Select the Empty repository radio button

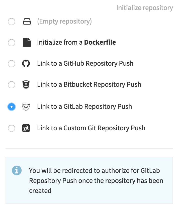12,22
